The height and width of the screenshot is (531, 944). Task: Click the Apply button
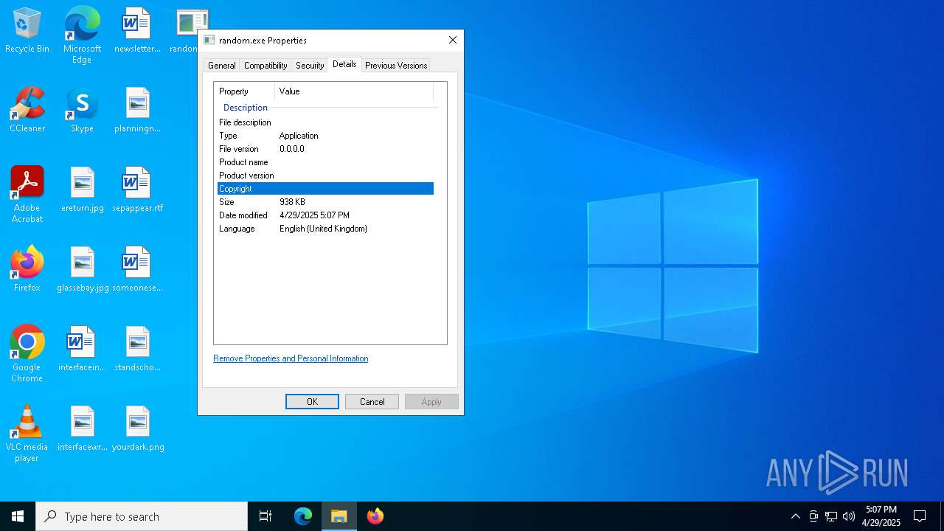pos(431,402)
